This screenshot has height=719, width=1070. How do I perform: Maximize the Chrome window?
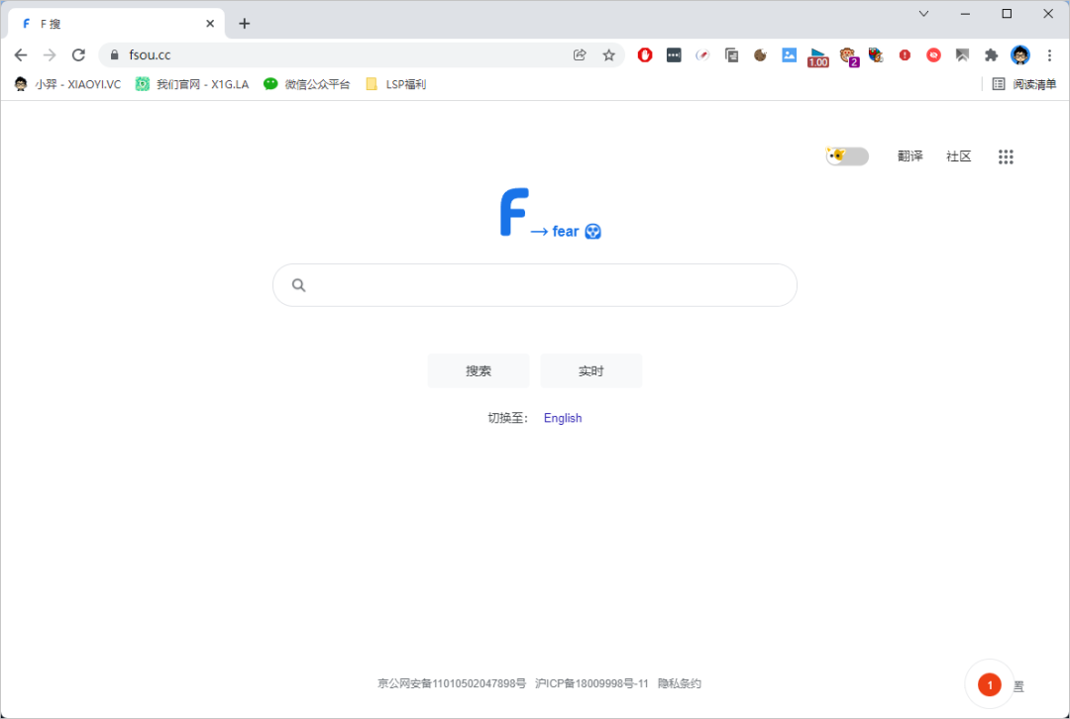tap(1007, 14)
